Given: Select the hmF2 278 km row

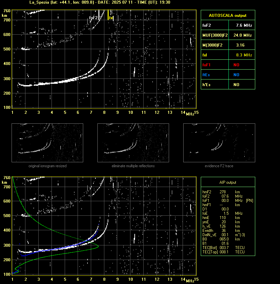Looking at the screenshot, I should pyautogui.click(x=221, y=192).
